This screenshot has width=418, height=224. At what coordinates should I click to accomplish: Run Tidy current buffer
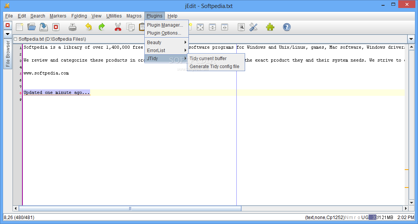(x=216, y=59)
